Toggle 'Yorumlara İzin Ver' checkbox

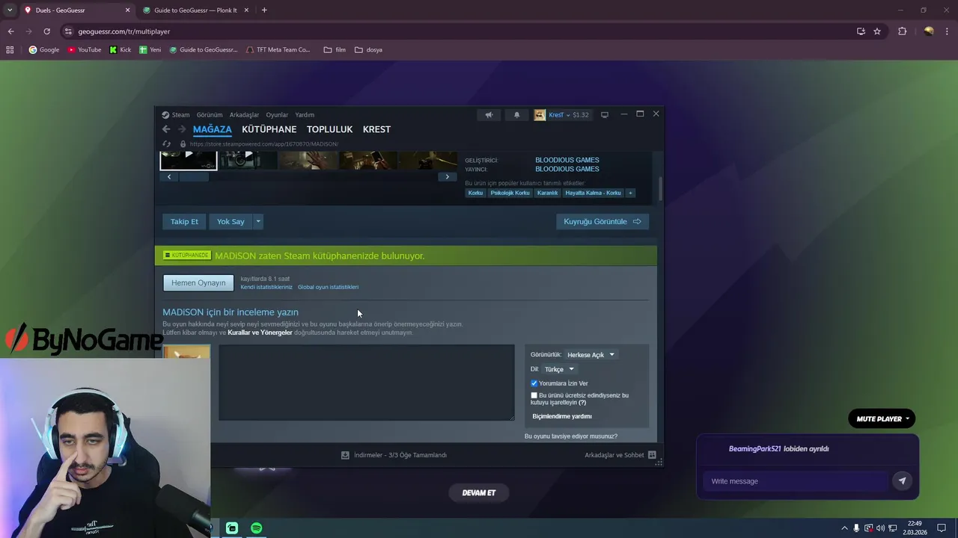pos(534,383)
